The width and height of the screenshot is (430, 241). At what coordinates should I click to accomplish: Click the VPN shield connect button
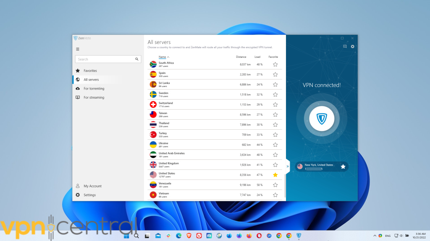point(322,118)
